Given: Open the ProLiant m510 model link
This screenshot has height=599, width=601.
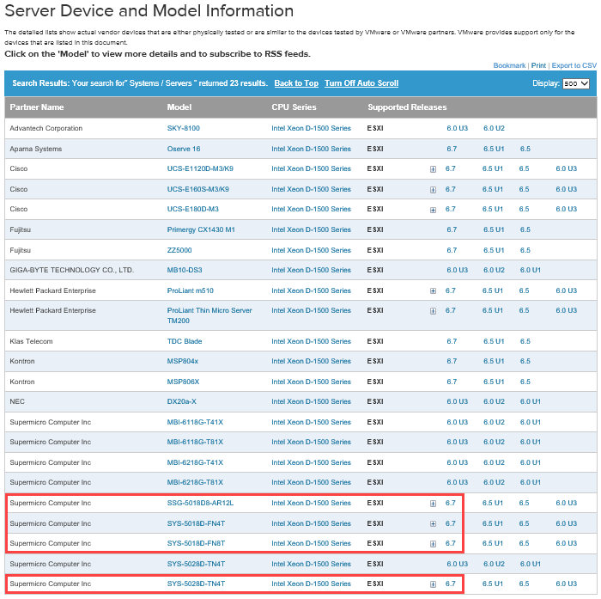Looking at the screenshot, I should [x=190, y=290].
